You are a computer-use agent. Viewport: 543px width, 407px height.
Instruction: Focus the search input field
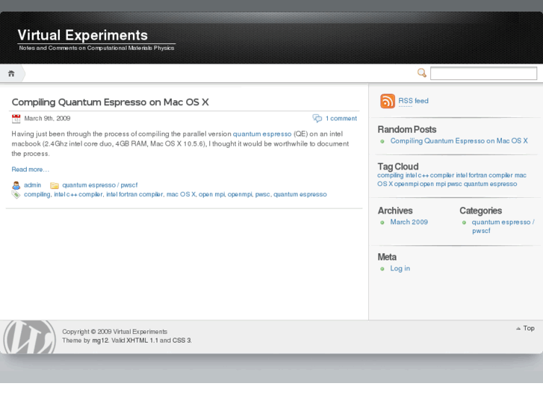tap(483, 73)
